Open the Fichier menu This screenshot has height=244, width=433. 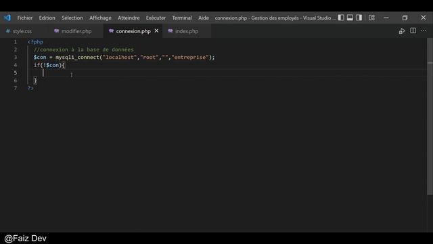coord(25,18)
